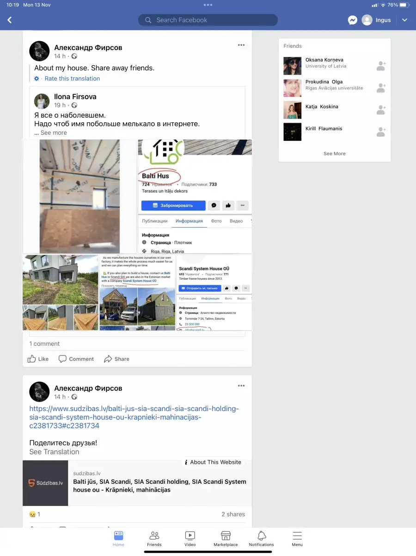This screenshot has height=556, width=416.
Task: Open the sudzibas.lv complaint URL link
Action: point(134,417)
